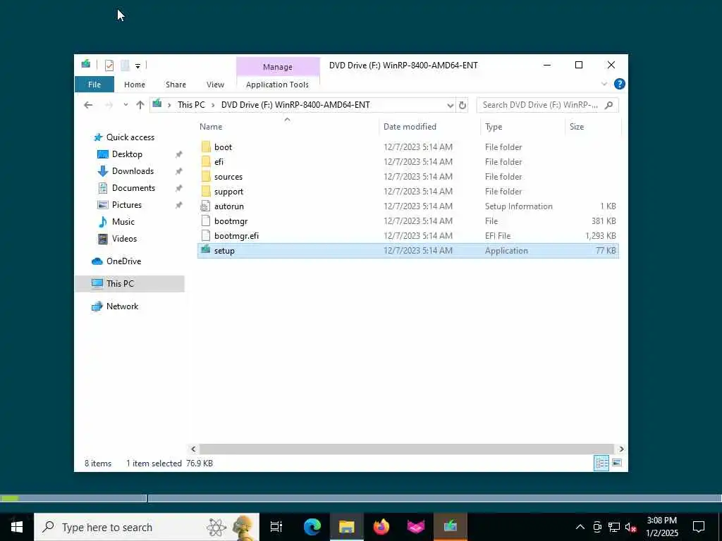The image size is (722, 541).
Task: Open Music in the navigation pane
Action: [123, 222]
